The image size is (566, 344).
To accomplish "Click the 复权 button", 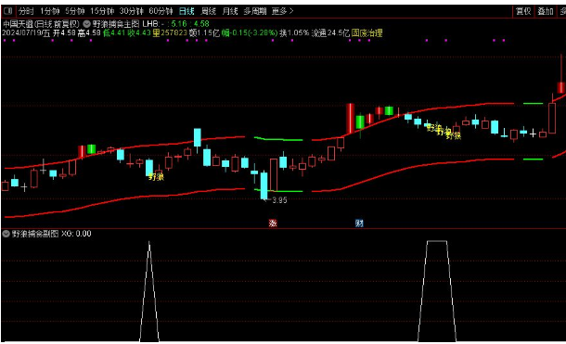I will pos(523,11).
